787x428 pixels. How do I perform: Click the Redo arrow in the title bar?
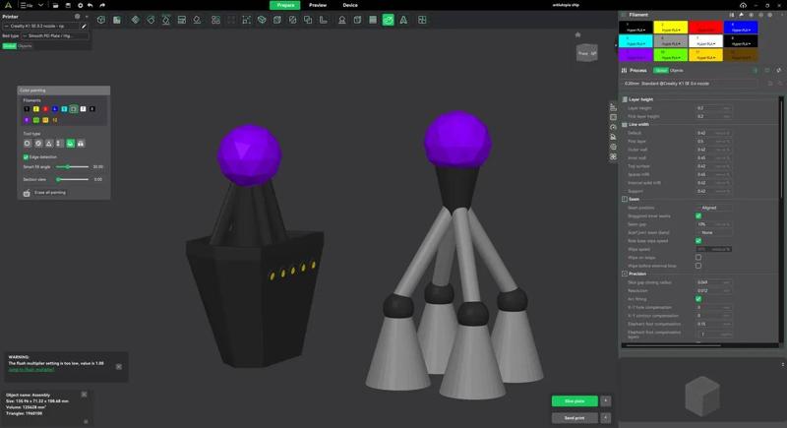[x=102, y=5]
